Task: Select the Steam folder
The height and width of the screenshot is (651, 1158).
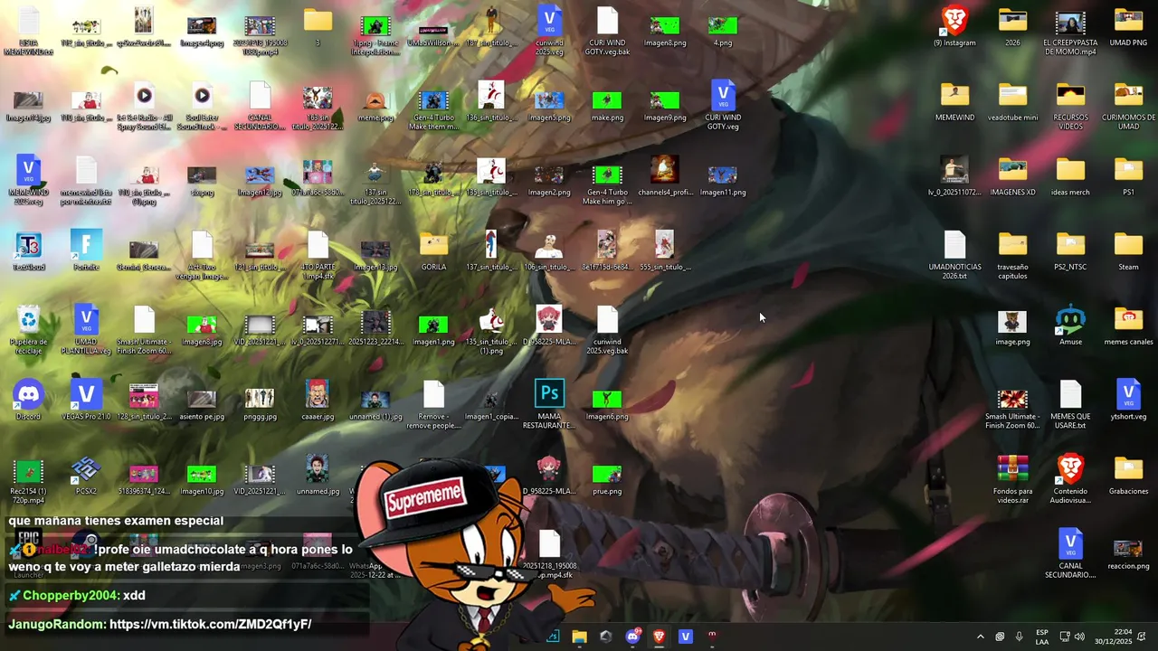Action: tap(1128, 250)
